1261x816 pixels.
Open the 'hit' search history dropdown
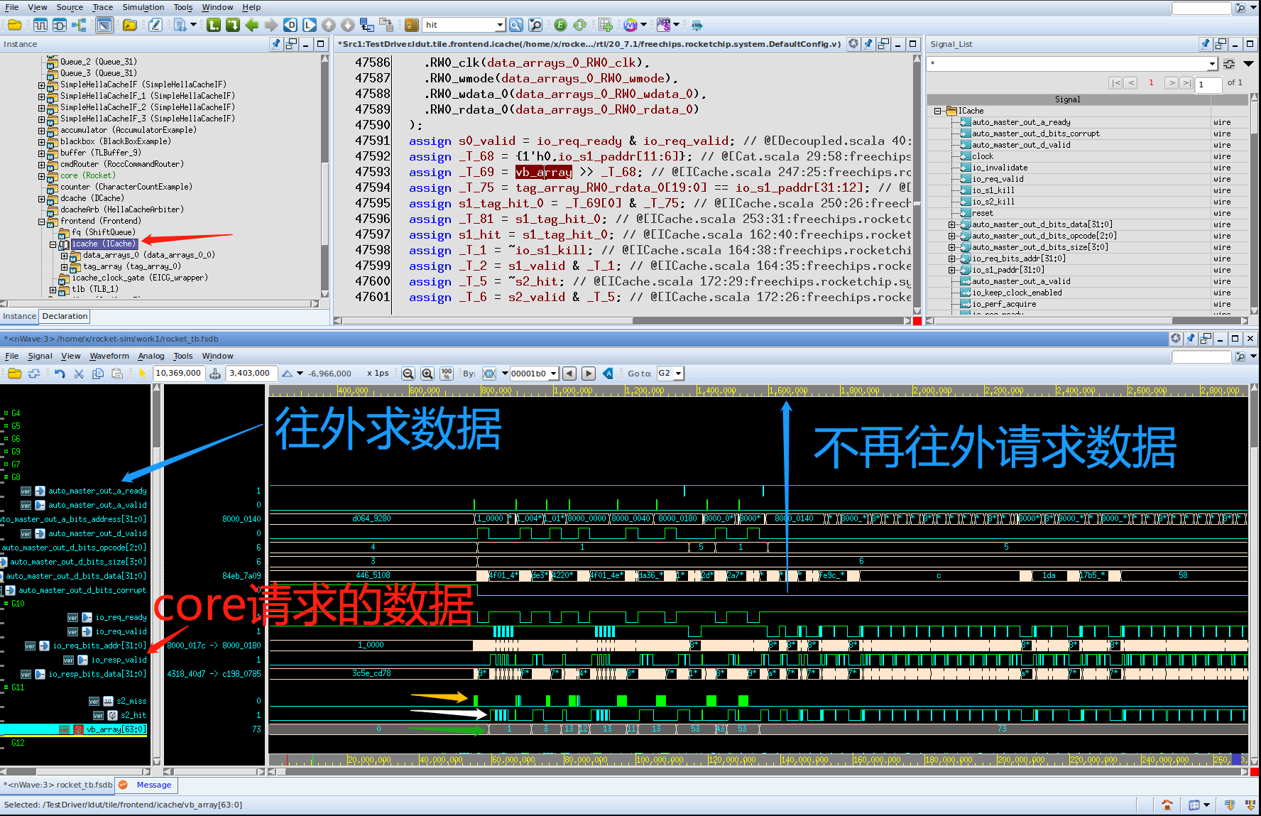(499, 25)
